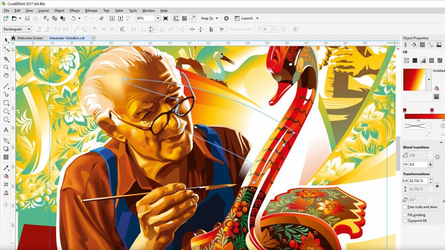Image resolution: width=445 pixels, height=250 pixels.
Task: Expand the Snap To dropdown
Action: click(217, 18)
